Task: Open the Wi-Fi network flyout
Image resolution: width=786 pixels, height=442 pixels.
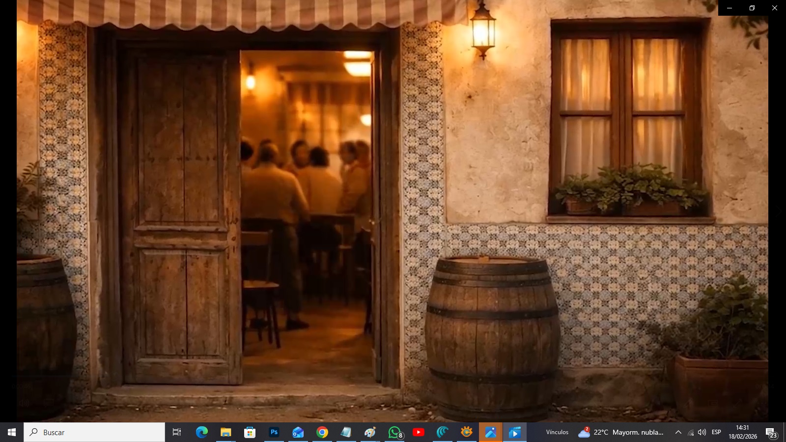Action: [691, 433]
